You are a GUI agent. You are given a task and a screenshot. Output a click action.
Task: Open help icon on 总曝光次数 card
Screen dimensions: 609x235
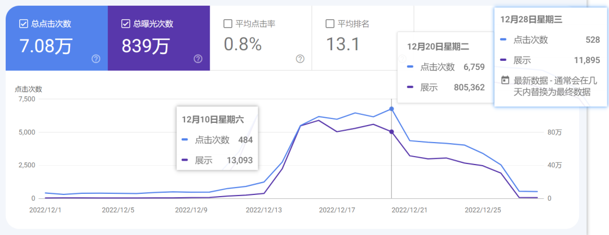point(198,59)
